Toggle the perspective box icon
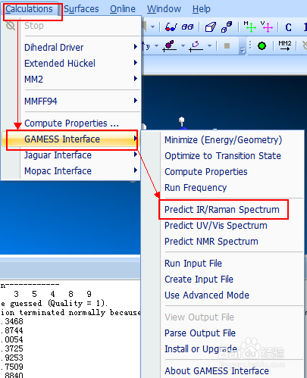307x378 pixels. [x=210, y=27]
